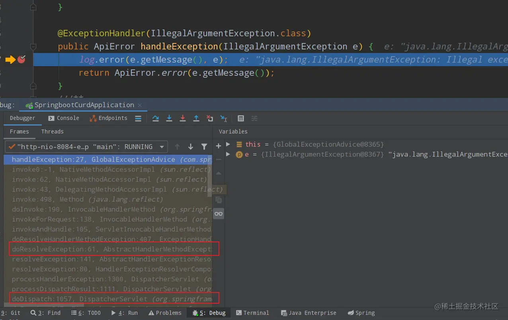Select the Threads tab

point(52,132)
